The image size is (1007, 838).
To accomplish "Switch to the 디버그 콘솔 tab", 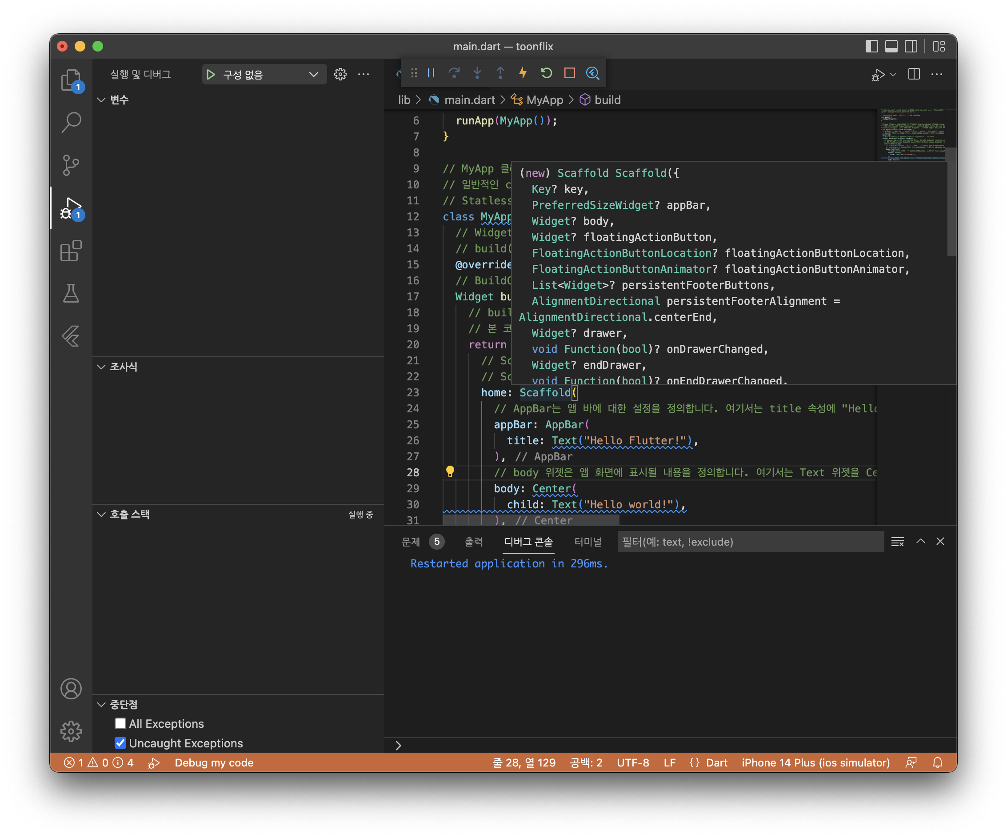I will (x=528, y=542).
